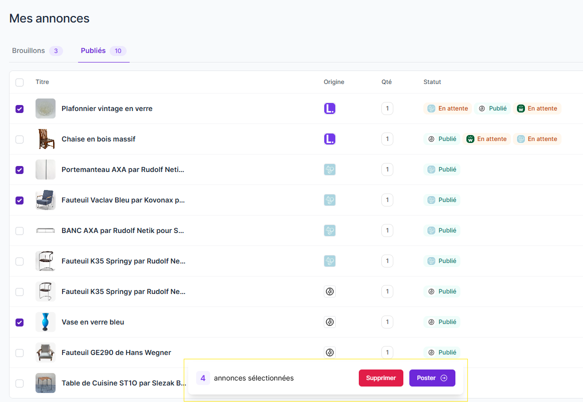
Task: Uncheck the Plafonnier vintage en verre checkbox
Action: [20, 109]
